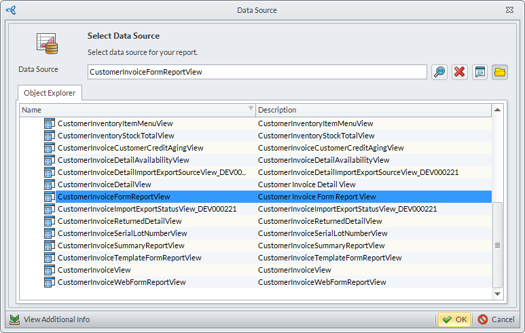Switch to the Object Explorer tab
The image size is (525, 333).
(50, 93)
